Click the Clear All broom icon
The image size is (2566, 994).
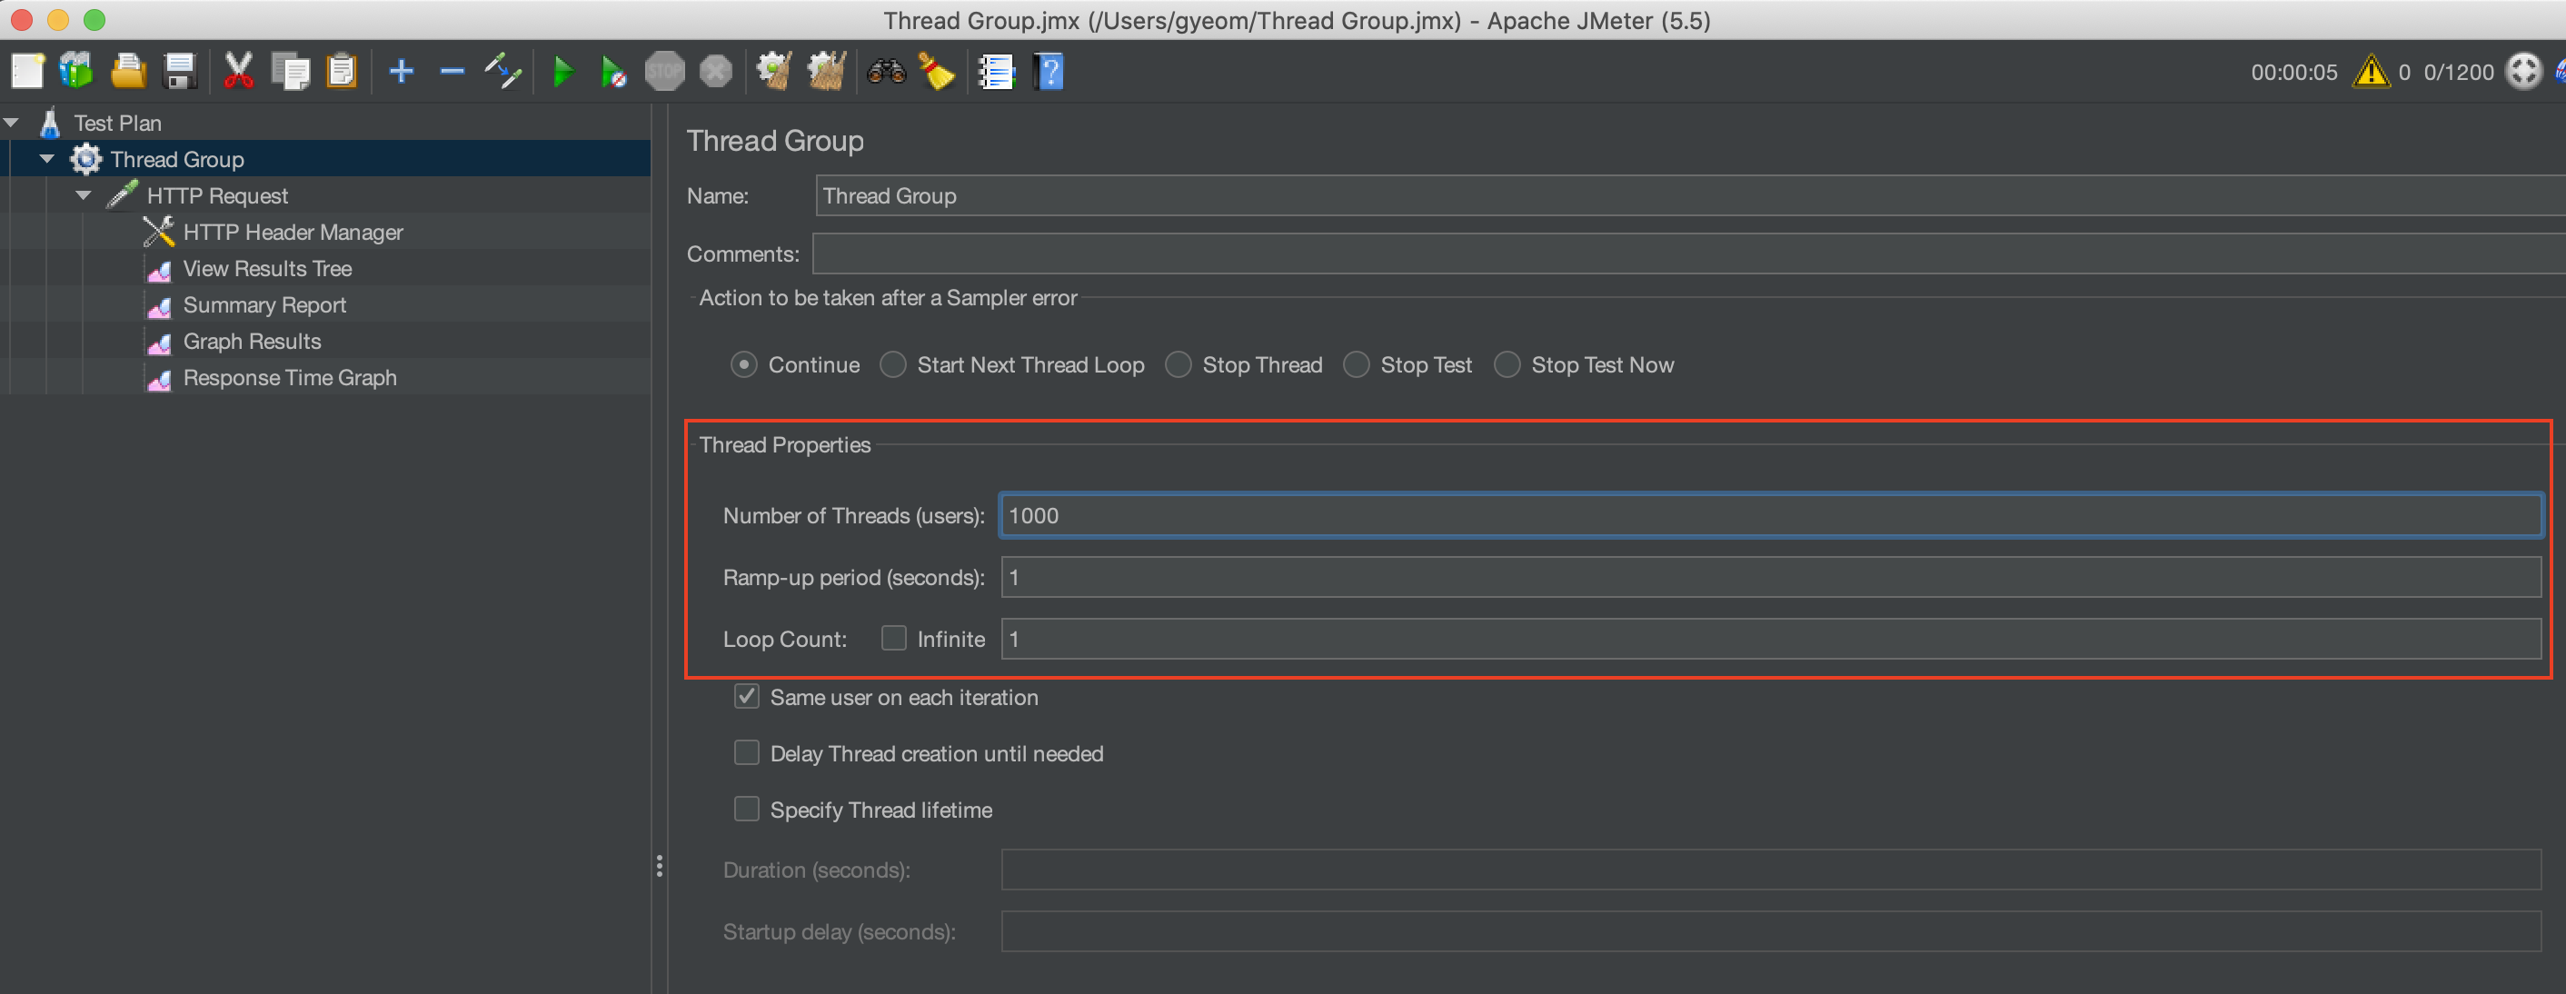826,72
